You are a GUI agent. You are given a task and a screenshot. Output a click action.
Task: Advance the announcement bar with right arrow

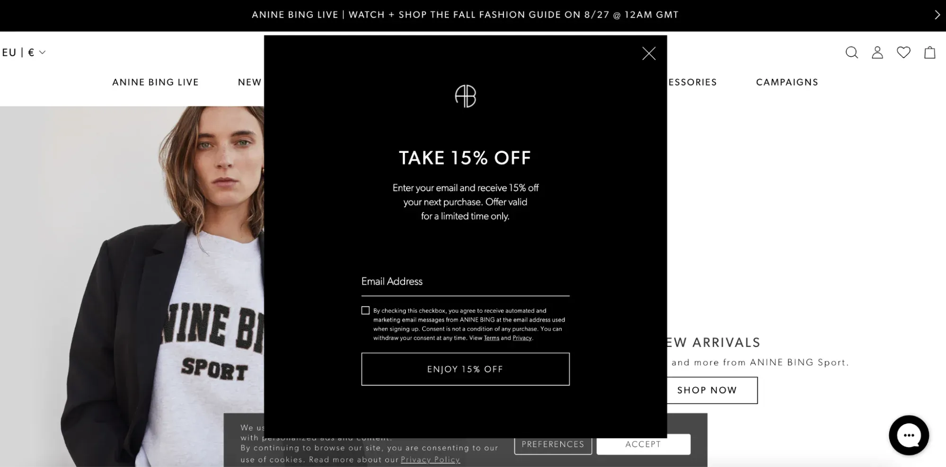937,15
